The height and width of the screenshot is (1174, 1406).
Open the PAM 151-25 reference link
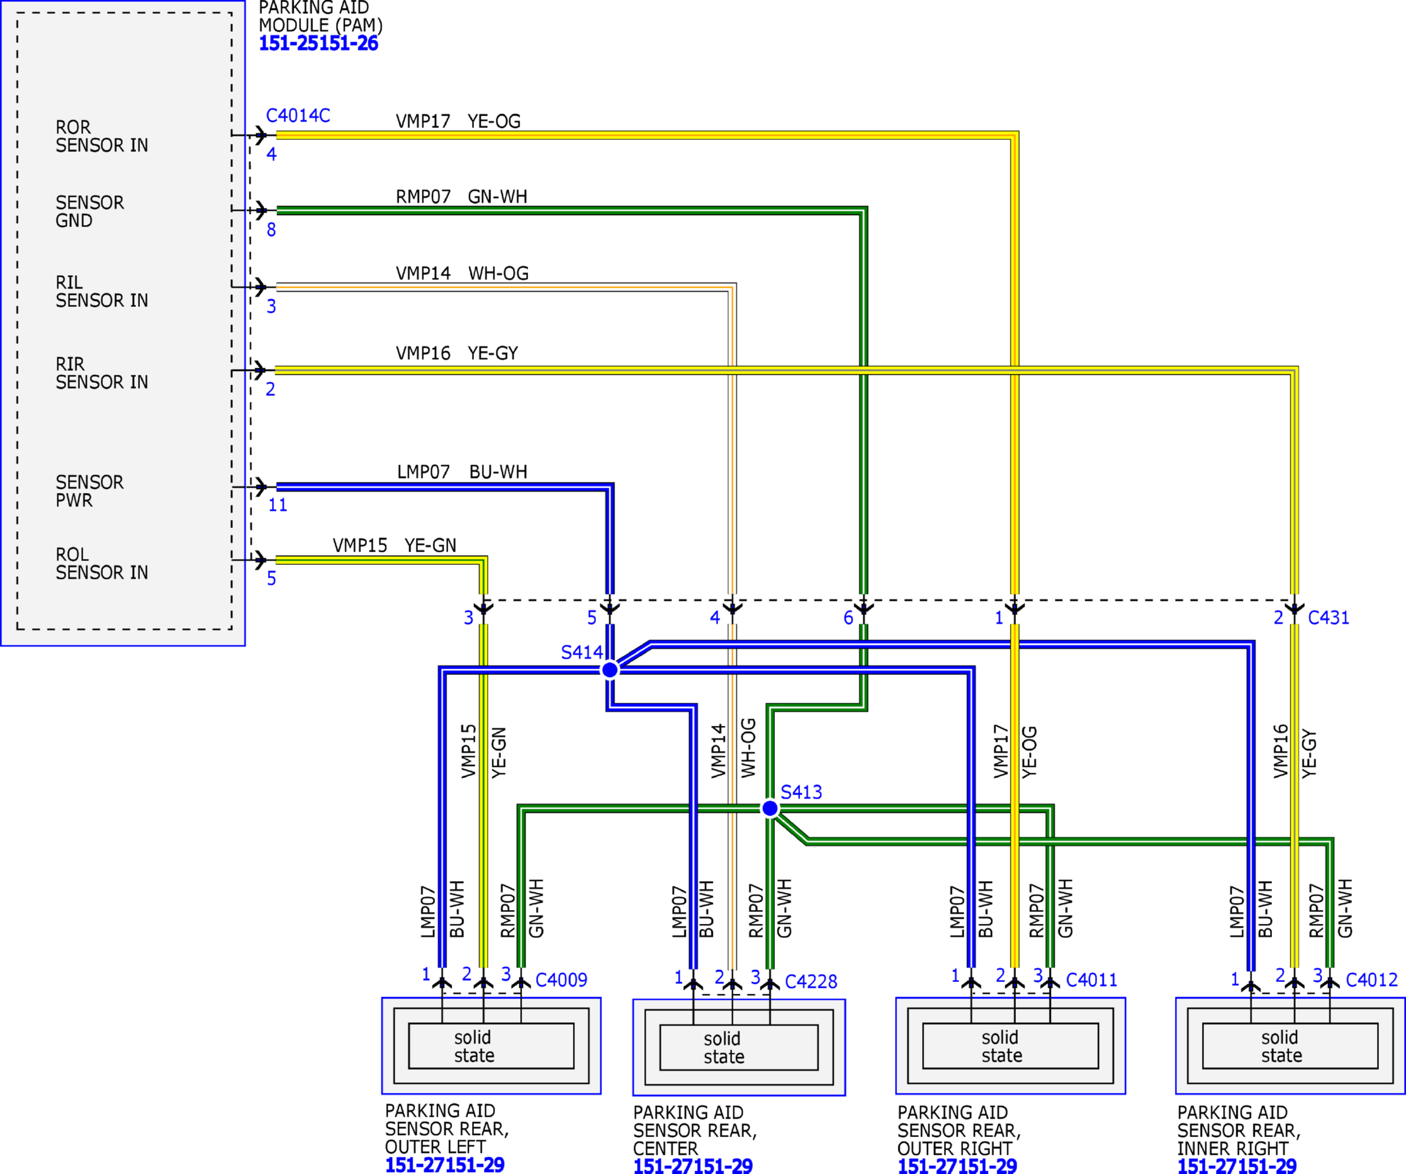tap(319, 44)
